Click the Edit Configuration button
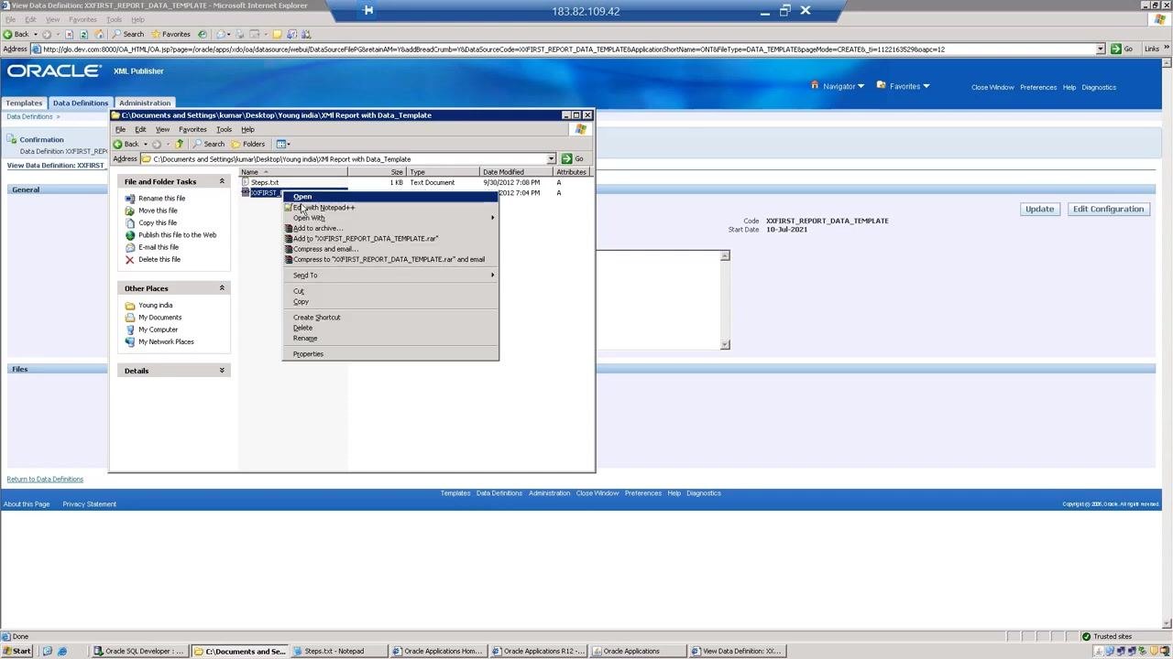Viewport: 1173px width, 659px height. 1109,209
